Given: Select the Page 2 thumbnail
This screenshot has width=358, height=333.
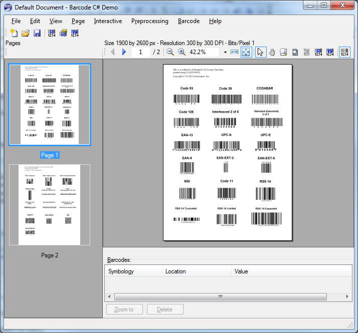Looking at the screenshot, I should (50, 205).
